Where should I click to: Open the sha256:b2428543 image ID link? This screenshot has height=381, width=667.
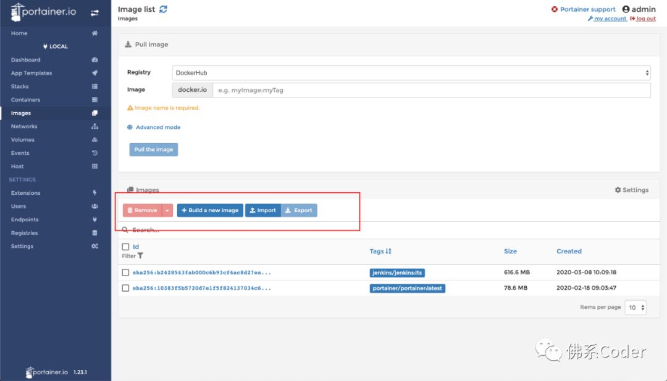click(201, 272)
